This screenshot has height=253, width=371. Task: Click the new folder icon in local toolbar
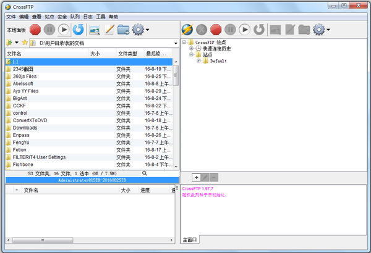124,30
